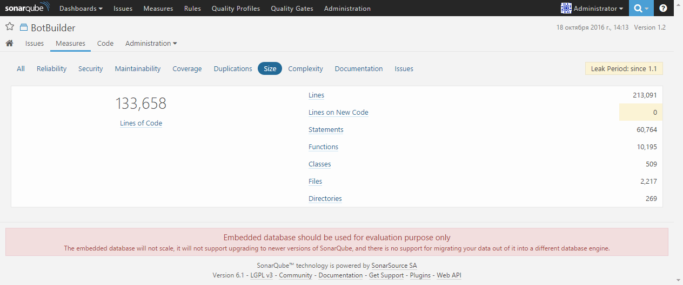Open the Lines on New Code measure
The height and width of the screenshot is (285, 683).
point(338,113)
